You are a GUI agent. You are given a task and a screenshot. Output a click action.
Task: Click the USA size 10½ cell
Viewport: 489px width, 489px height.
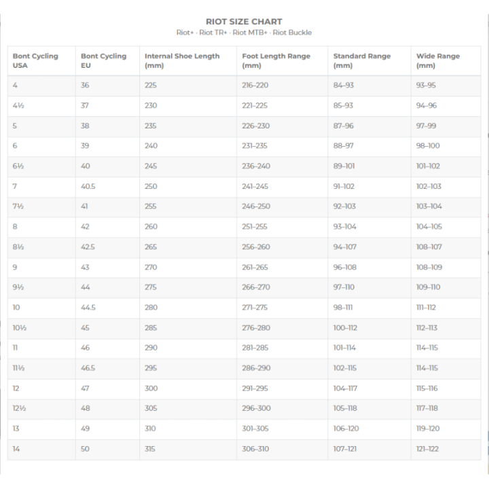41,328
